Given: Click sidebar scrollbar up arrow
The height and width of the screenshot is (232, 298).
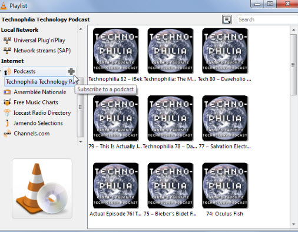Looking at the screenshot, I should coord(81,29).
